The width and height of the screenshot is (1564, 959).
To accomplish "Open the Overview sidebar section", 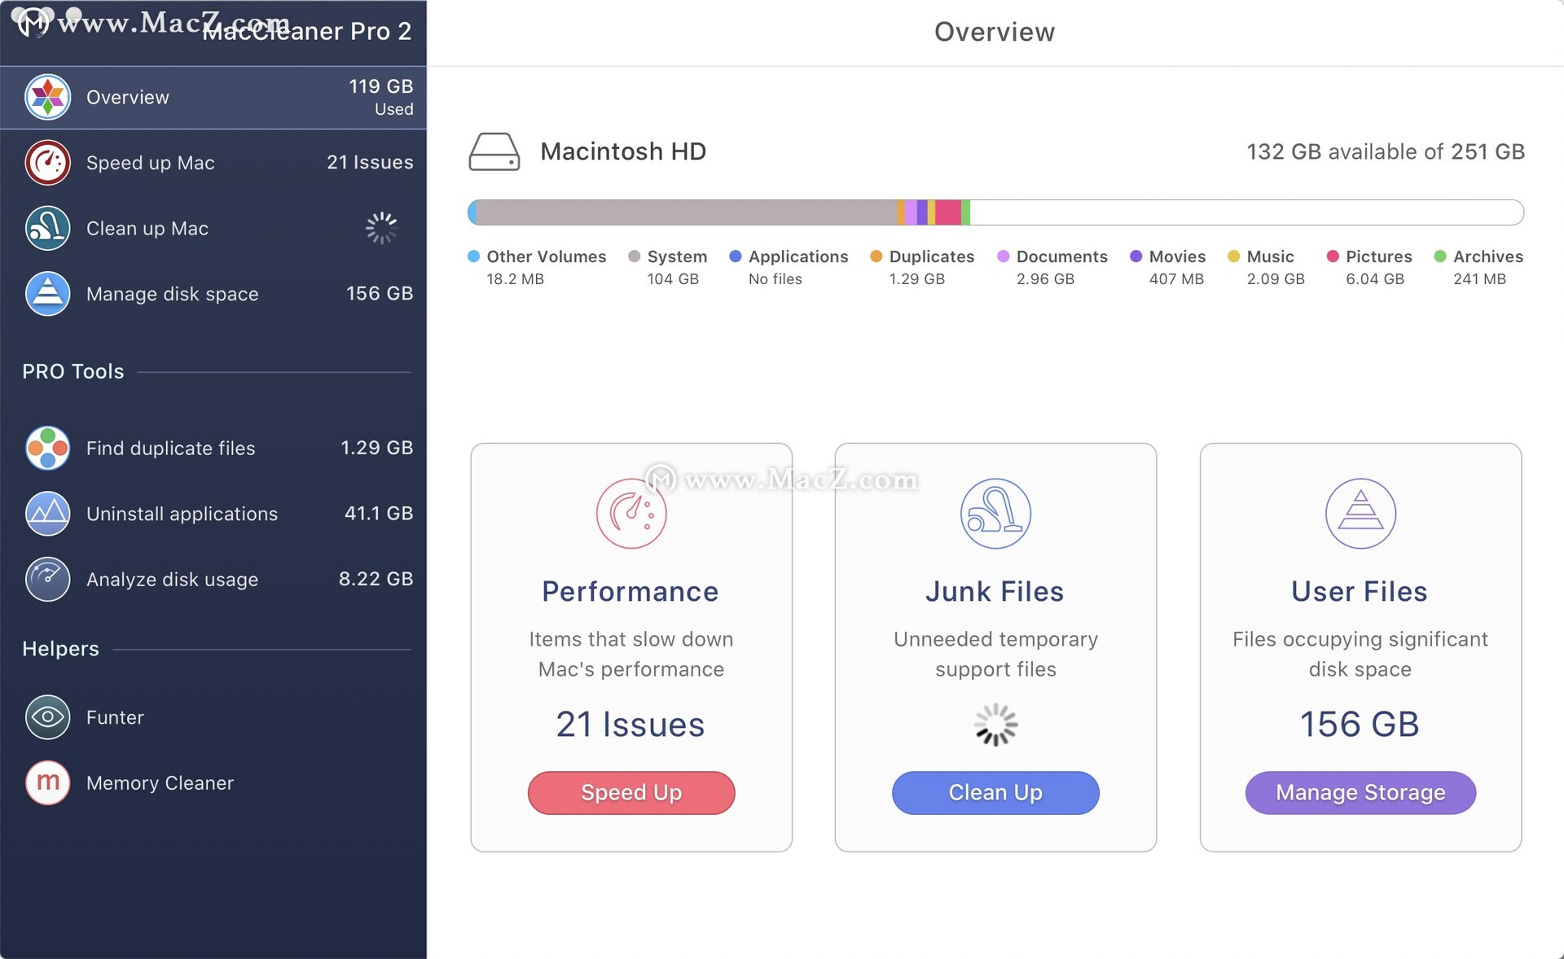I will [x=213, y=97].
